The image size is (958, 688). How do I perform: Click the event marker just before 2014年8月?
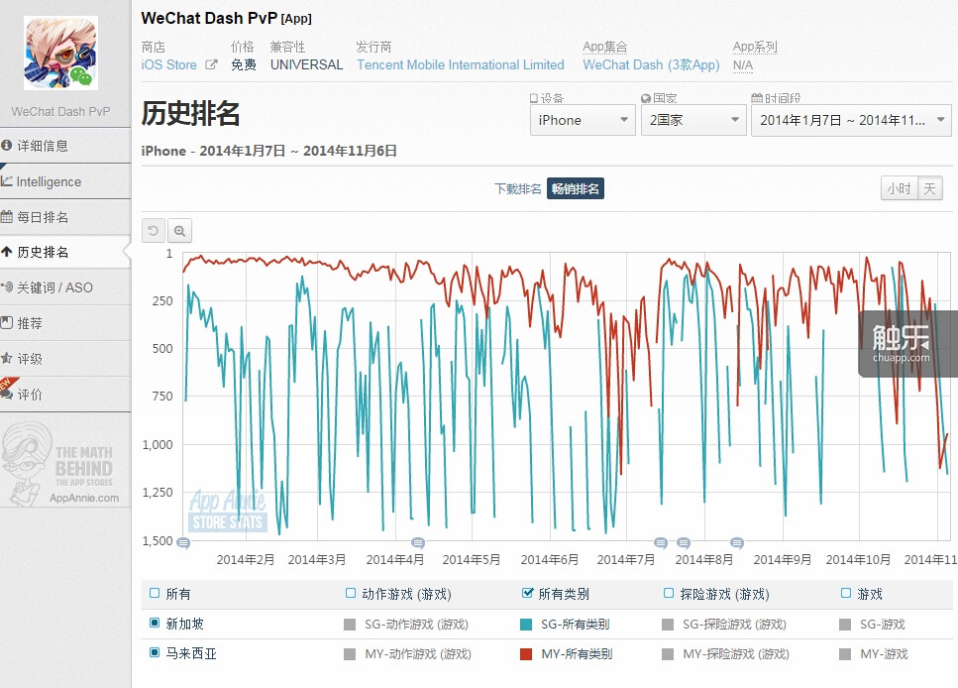pyautogui.click(x=661, y=542)
